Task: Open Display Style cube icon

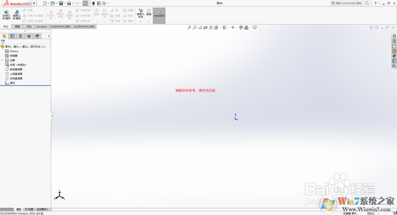Action: (224, 28)
